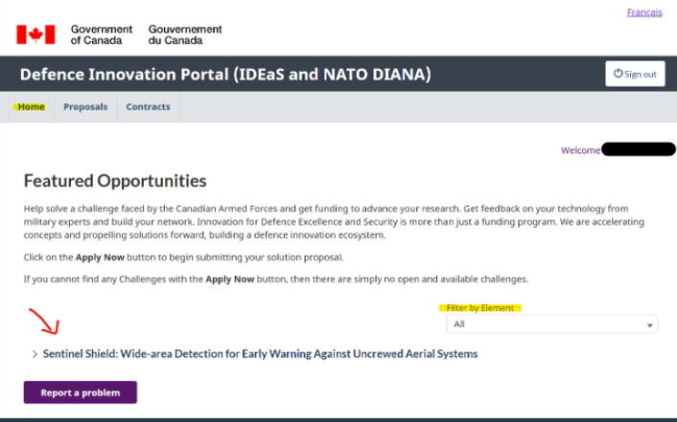The height and width of the screenshot is (422, 677).
Task: Click the Defence Innovation Portal title
Action: coord(225,74)
